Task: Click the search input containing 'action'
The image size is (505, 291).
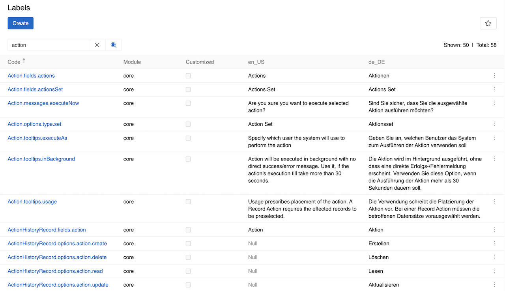Action: pos(48,45)
